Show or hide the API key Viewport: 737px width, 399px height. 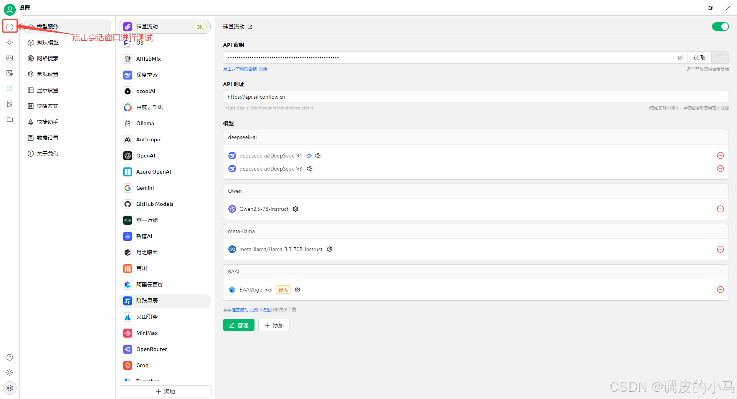coord(680,58)
